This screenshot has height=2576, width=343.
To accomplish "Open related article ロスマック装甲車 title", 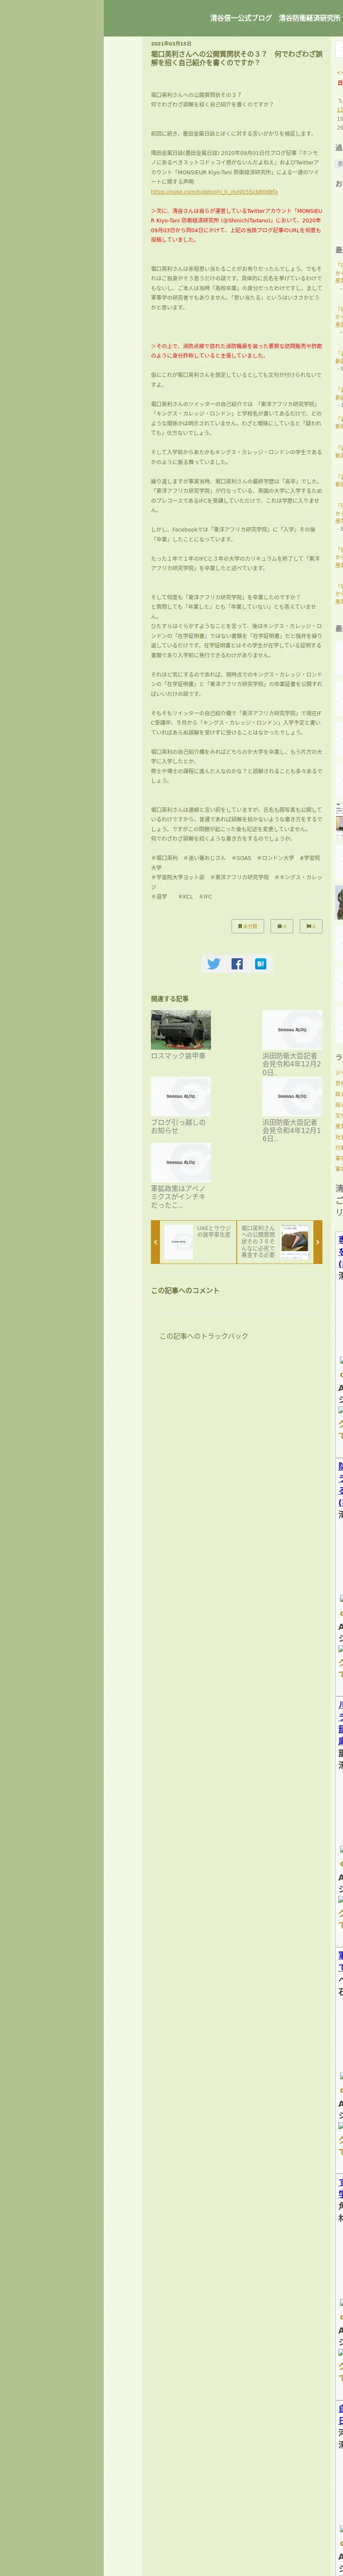I will click(179, 1056).
